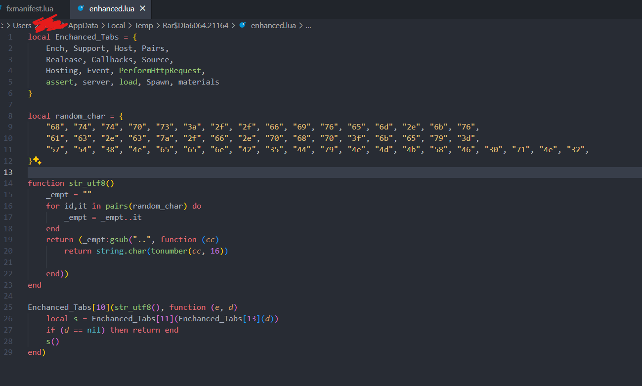Image resolution: width=642 pixels, height=386 pixels.
Task: Click _empt assignment on line 15
Action: [69, 195]
